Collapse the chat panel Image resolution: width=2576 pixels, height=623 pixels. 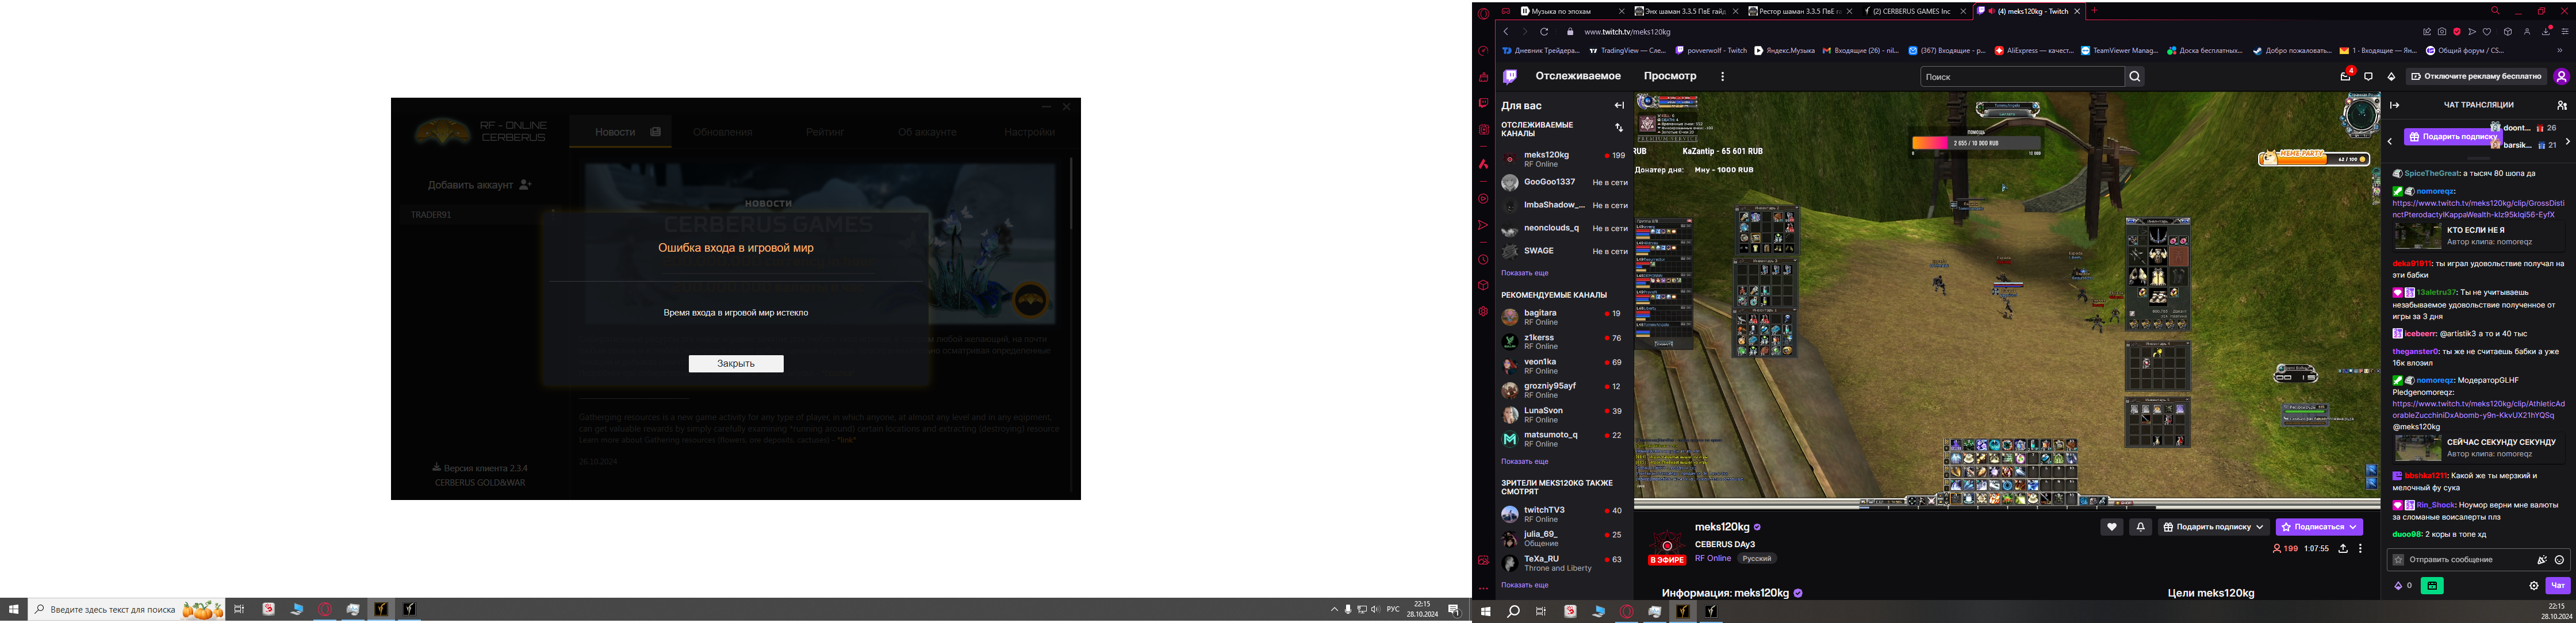[x=2394, y=105]
